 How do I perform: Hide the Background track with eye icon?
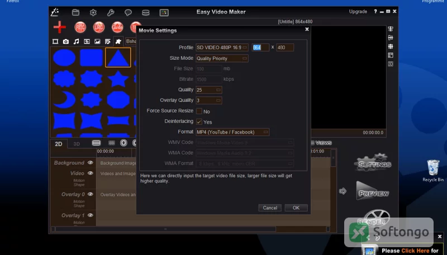pos(91,163)
